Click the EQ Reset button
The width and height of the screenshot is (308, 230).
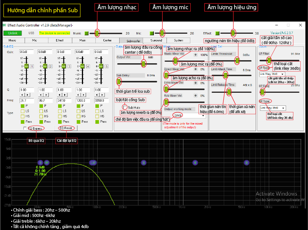pyautogui.click(x=66, y=128)
